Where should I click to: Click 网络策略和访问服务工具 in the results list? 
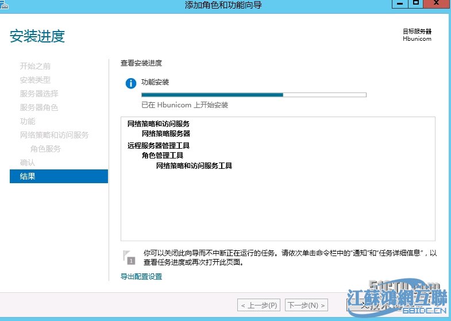coord(194,166)
